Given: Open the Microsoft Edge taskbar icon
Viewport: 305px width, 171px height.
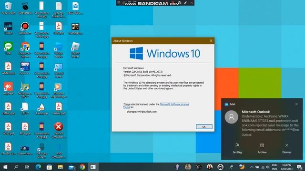Looking at the screenshot, I should pos(38,167).
